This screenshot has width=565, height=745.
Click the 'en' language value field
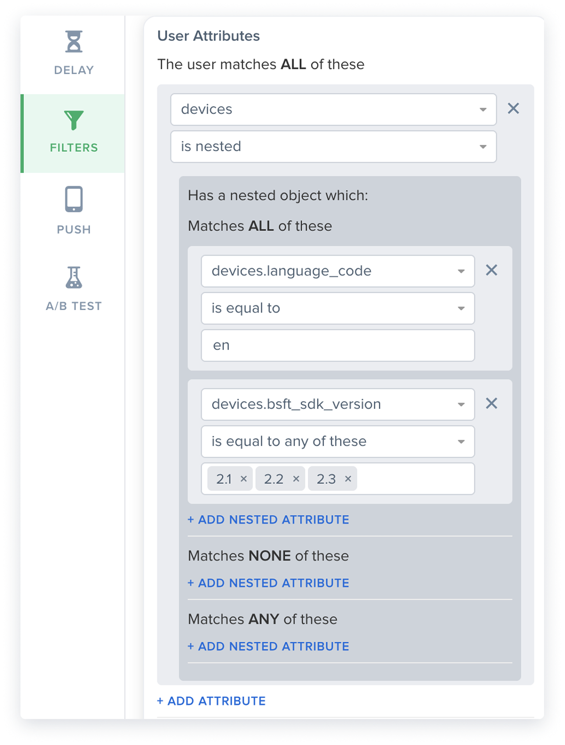[x=338, y=345]
